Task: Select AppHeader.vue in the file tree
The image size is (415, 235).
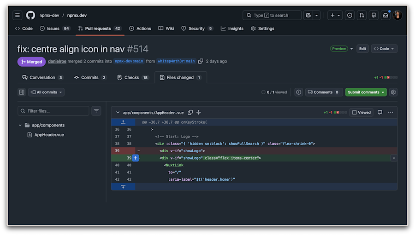Action: (49, 135)
